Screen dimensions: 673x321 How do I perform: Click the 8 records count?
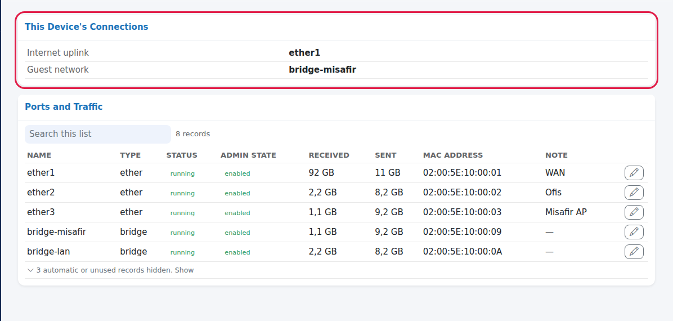(x=192, y=133)
